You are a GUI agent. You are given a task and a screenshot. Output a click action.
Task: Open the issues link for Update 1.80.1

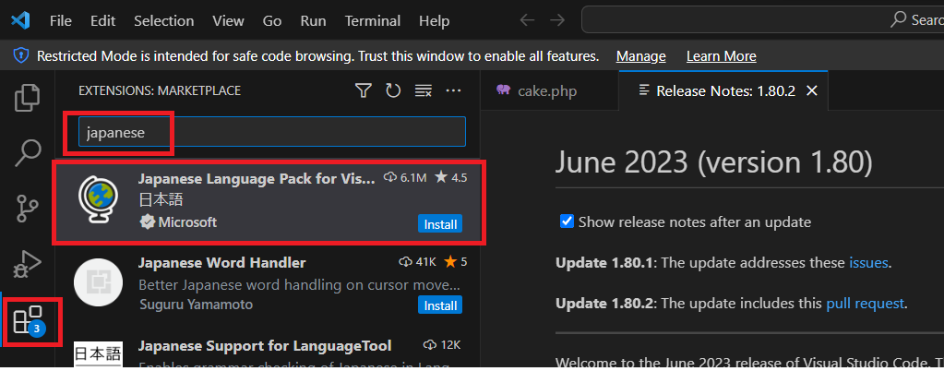pyautogui.click(x=868, y=263)
